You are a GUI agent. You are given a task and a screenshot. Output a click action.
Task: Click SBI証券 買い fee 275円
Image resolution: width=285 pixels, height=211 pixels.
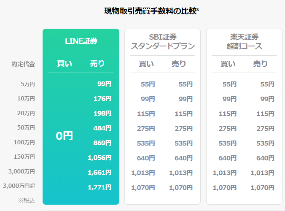(x=146, y=129)
